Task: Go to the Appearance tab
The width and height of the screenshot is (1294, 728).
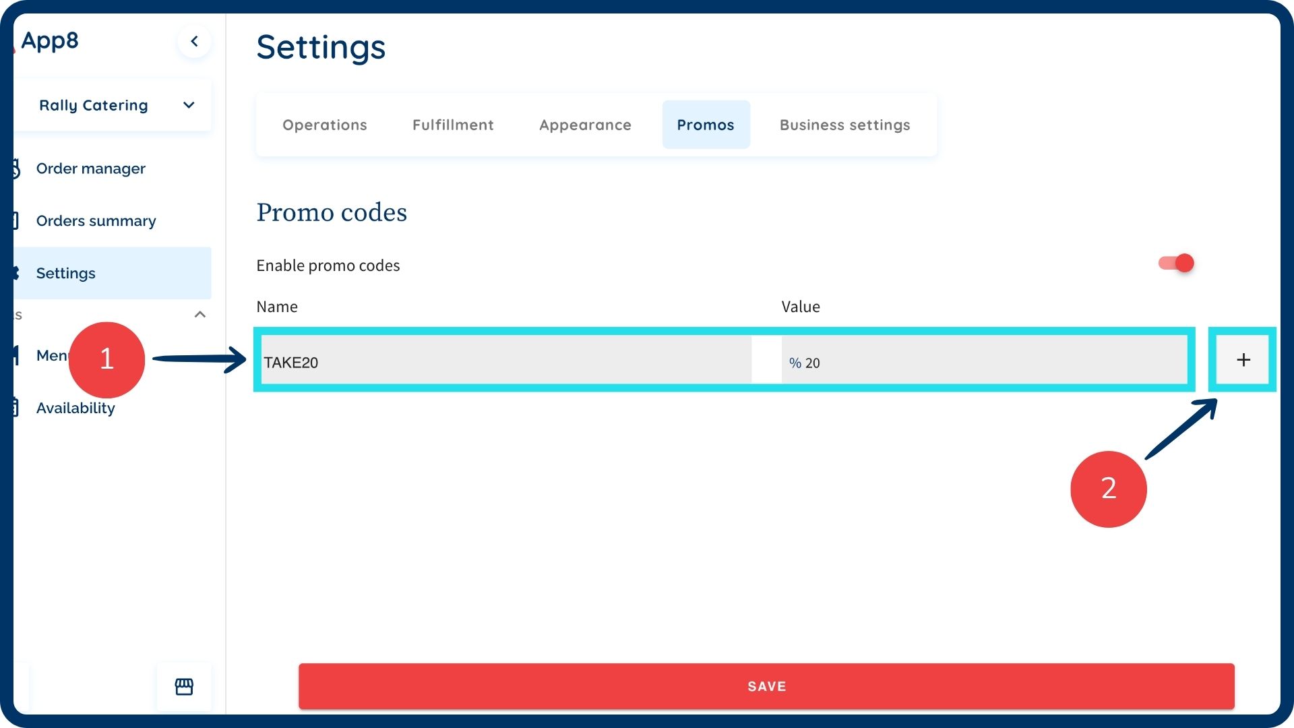Action: pos(585,125)
